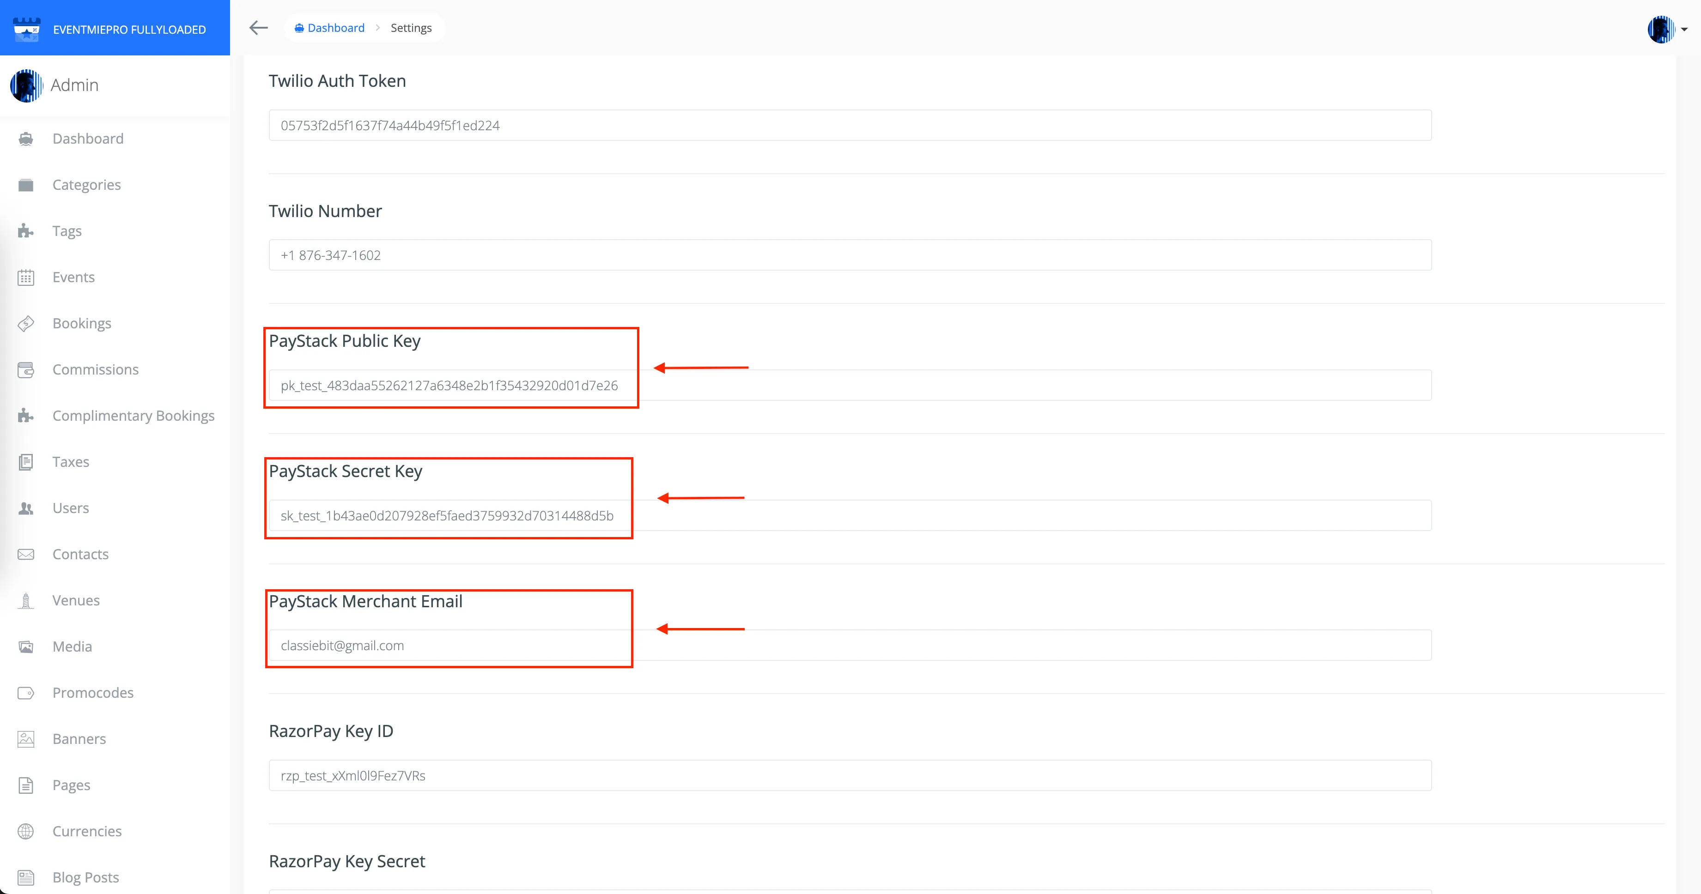Screen dimensions: 1701x894
Task: Focus the RazorPay Key ID field
Action: coord(850,775)
